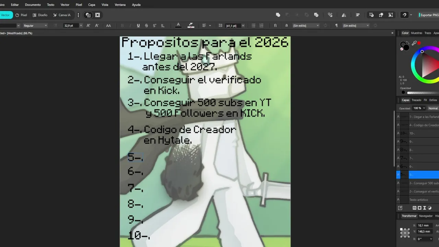
Task: Click the artboard-layers toggle icon in toolbar
Action: (x=88, y=15)
